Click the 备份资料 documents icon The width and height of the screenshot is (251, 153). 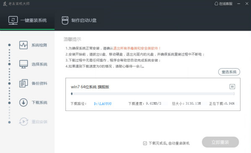[x=24, y=83]
